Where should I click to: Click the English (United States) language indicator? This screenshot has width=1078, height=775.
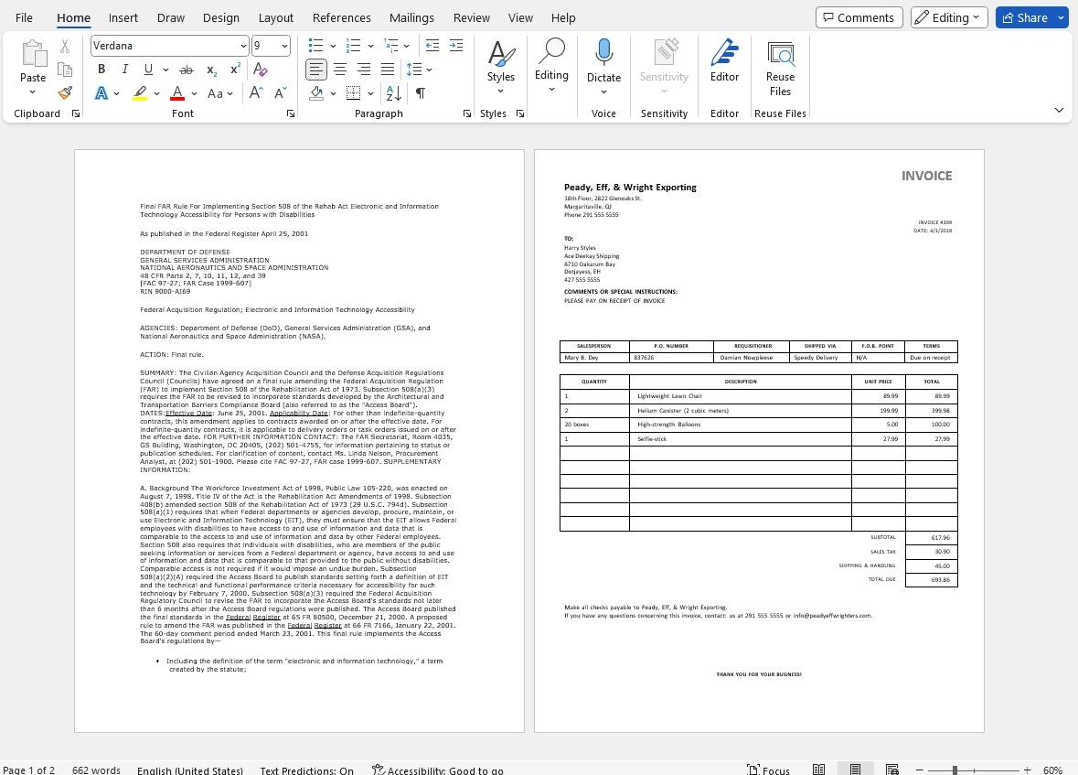[x=190, y=770]
